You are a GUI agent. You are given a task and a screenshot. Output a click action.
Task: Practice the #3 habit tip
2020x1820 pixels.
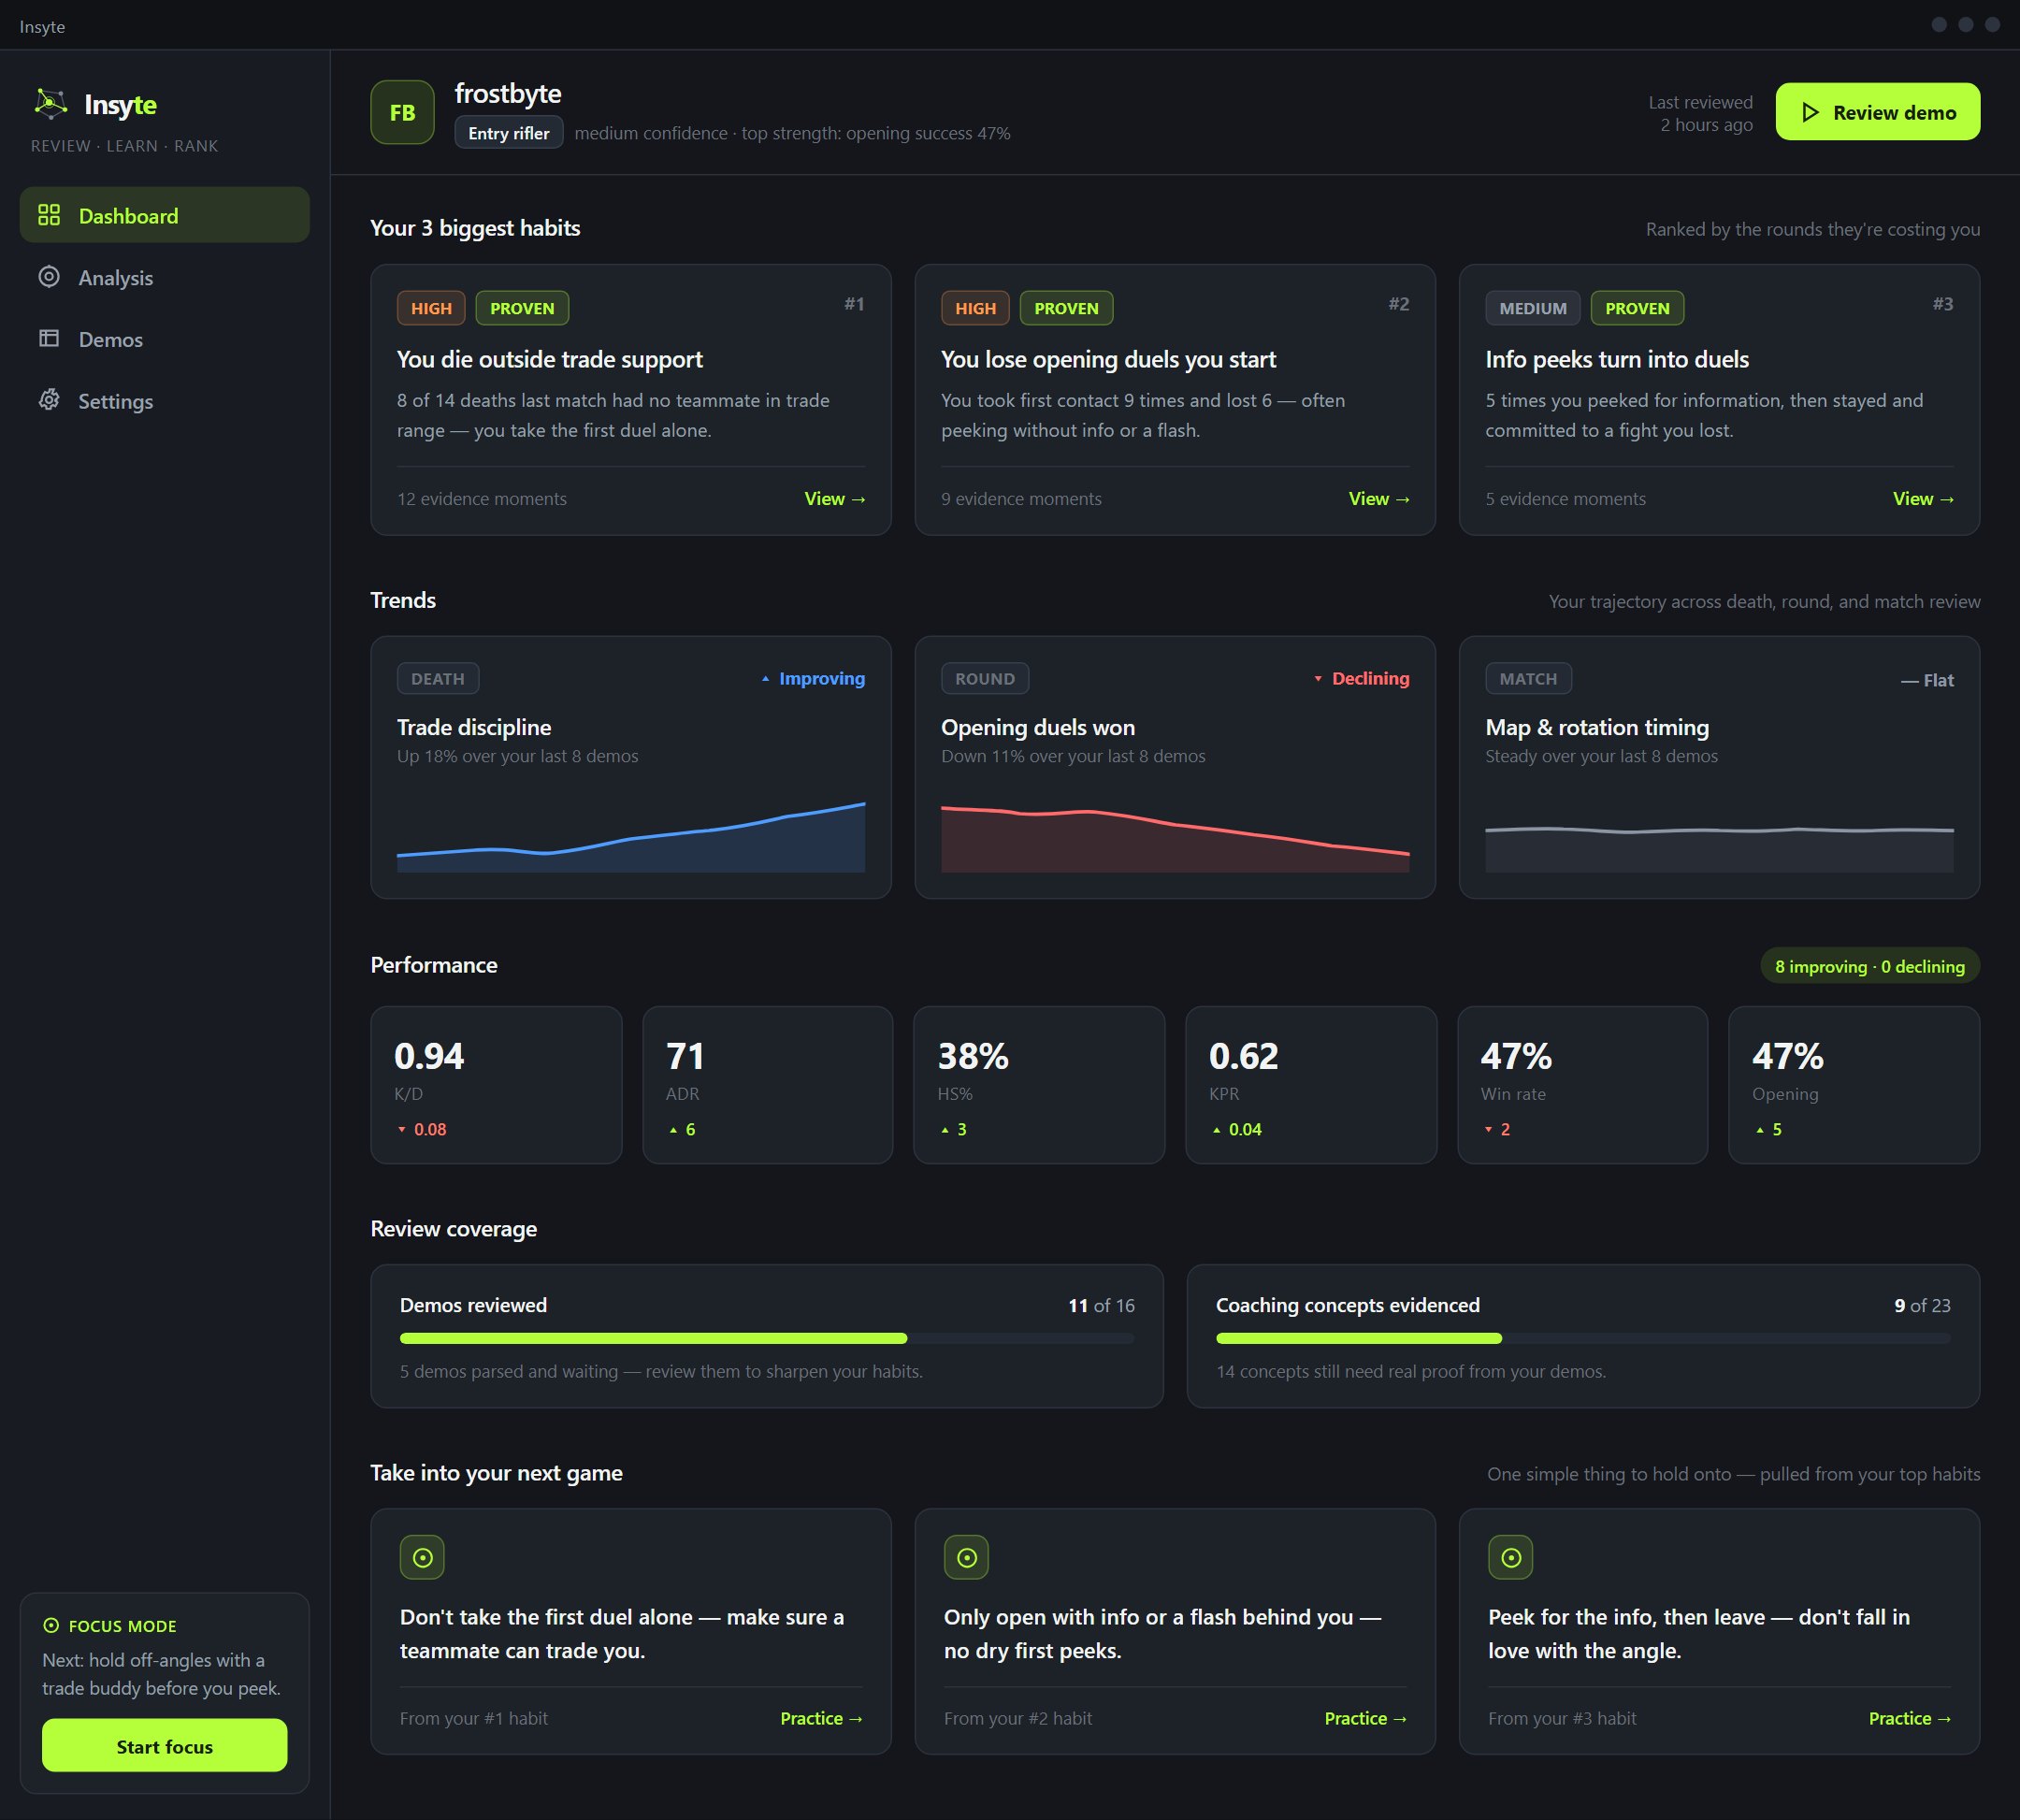1909,1718
